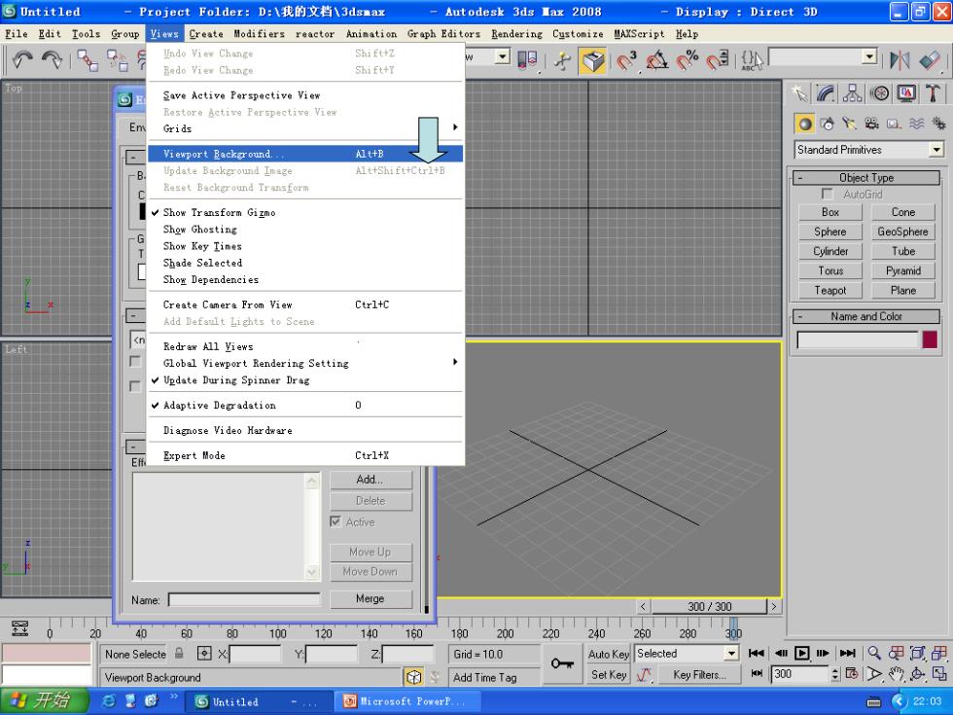
Task: Select the Geometry category icon
Action: pos(805,125)
